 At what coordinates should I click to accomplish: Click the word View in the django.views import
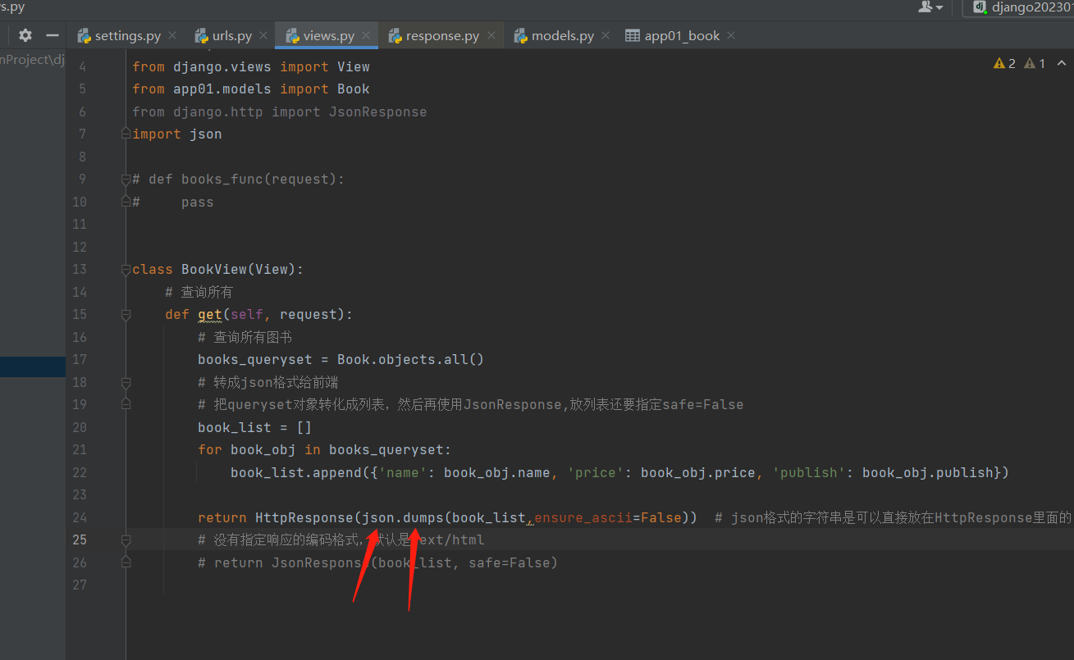pyautogui.click(x=354, y=66)
